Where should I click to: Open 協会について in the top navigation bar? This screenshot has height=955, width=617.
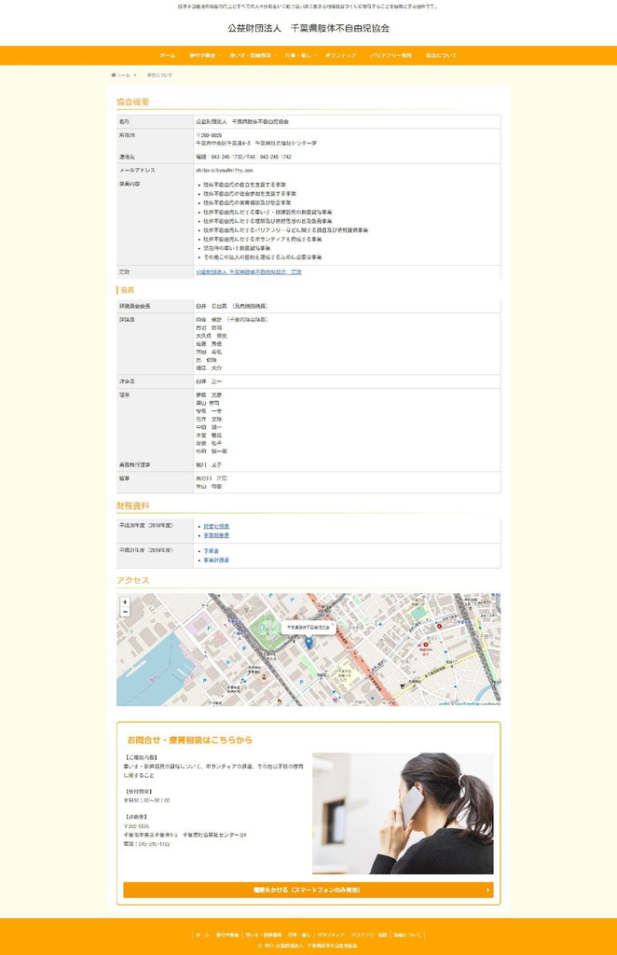(441, 56)
